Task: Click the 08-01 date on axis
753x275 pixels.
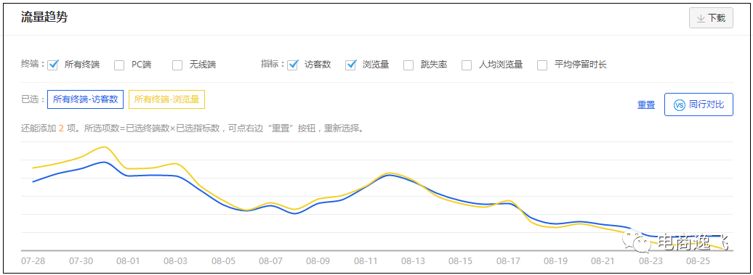Action: (128, 262)
